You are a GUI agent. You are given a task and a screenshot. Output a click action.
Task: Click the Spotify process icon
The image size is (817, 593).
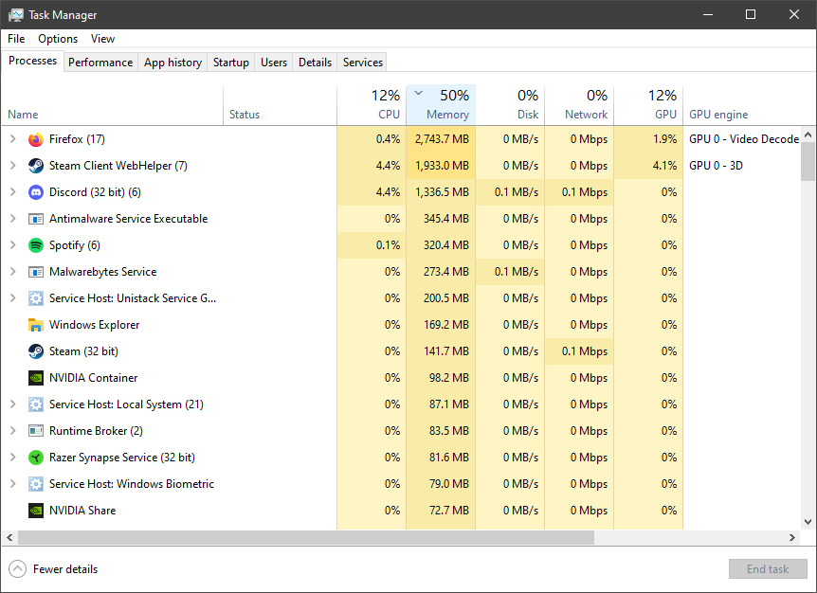click(x=35, y=245)
